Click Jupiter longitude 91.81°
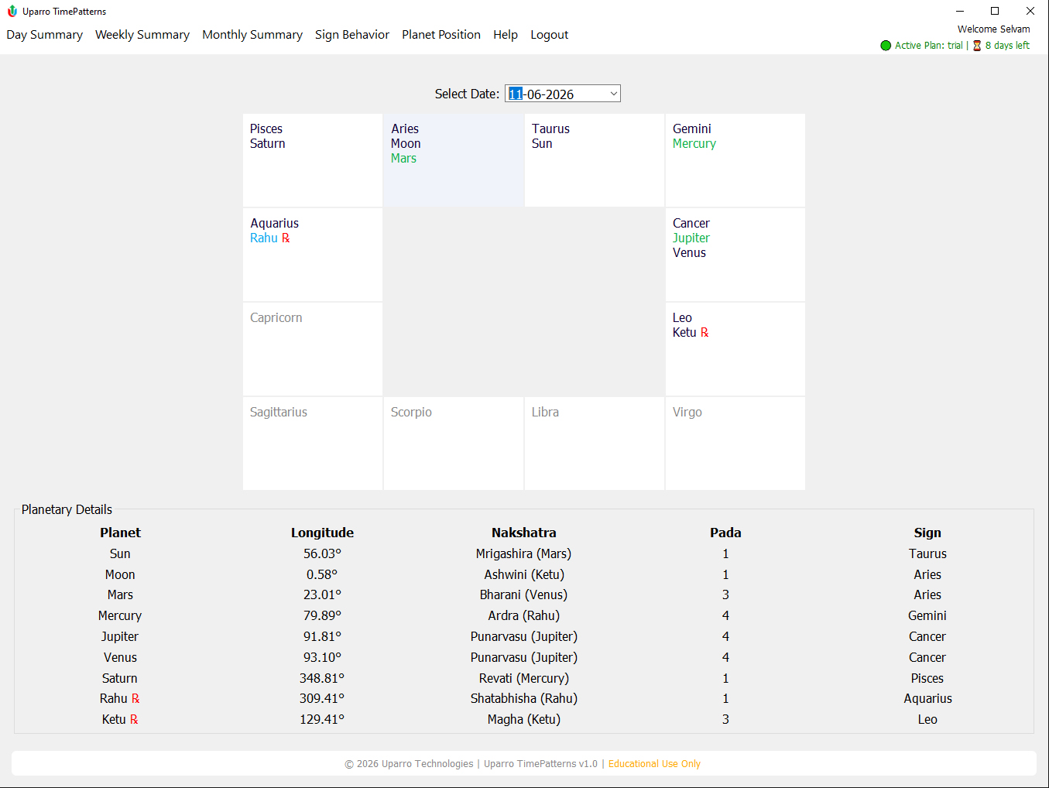This screenshot has height=788, width=1049. coord(322,636)
